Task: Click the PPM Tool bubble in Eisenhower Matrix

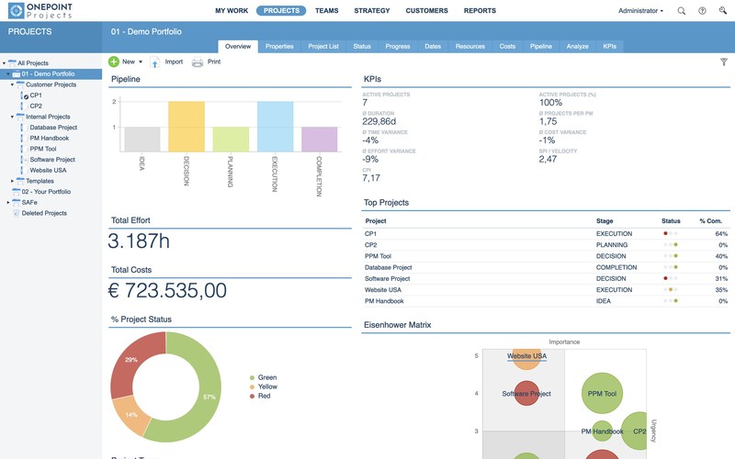Action: (601, 393)
